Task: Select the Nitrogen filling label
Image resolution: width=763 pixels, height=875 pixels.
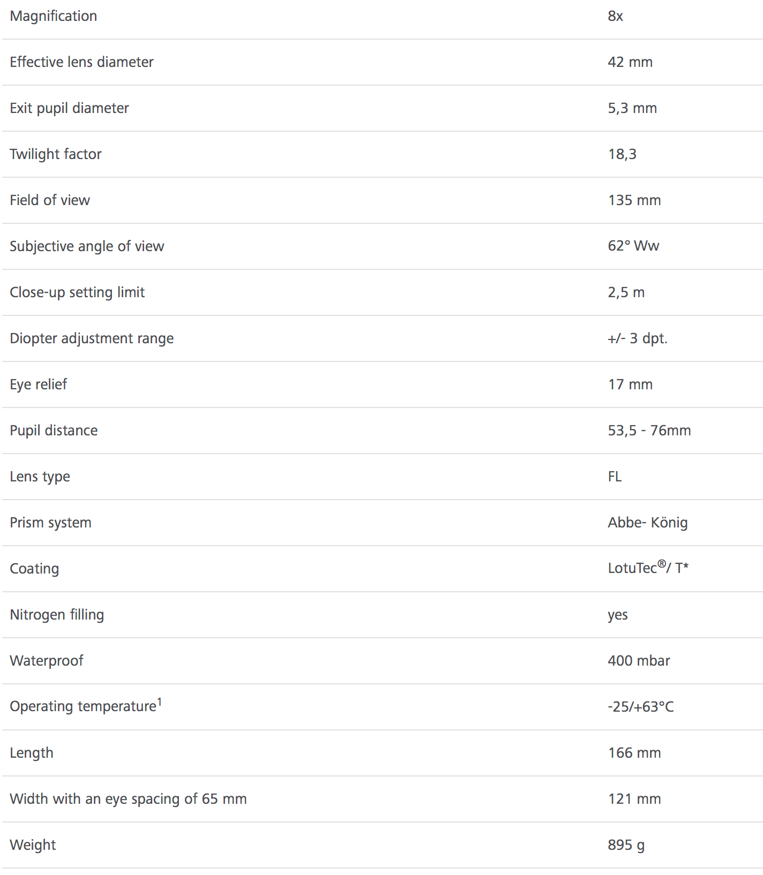Action: (x=57, y=615)
